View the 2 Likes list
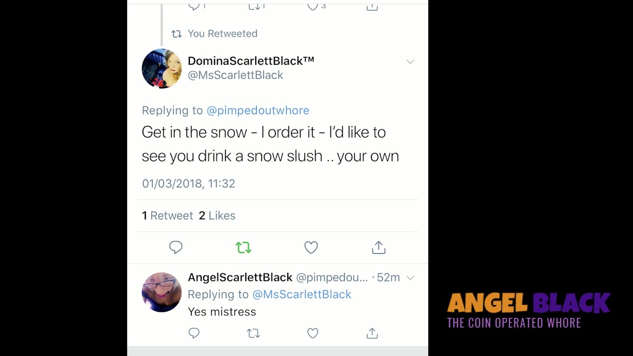The width and height of the screenshot is (633, 356). 217,216
